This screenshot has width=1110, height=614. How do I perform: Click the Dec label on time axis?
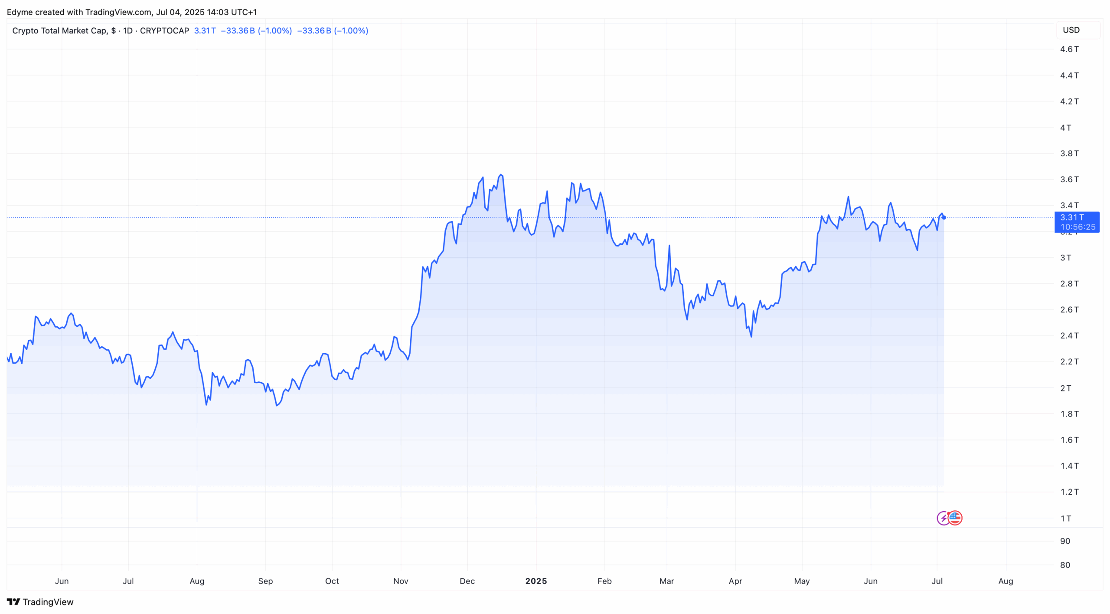point(467,581)
